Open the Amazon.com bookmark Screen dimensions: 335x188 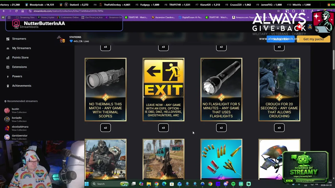(x=243, y=17)
